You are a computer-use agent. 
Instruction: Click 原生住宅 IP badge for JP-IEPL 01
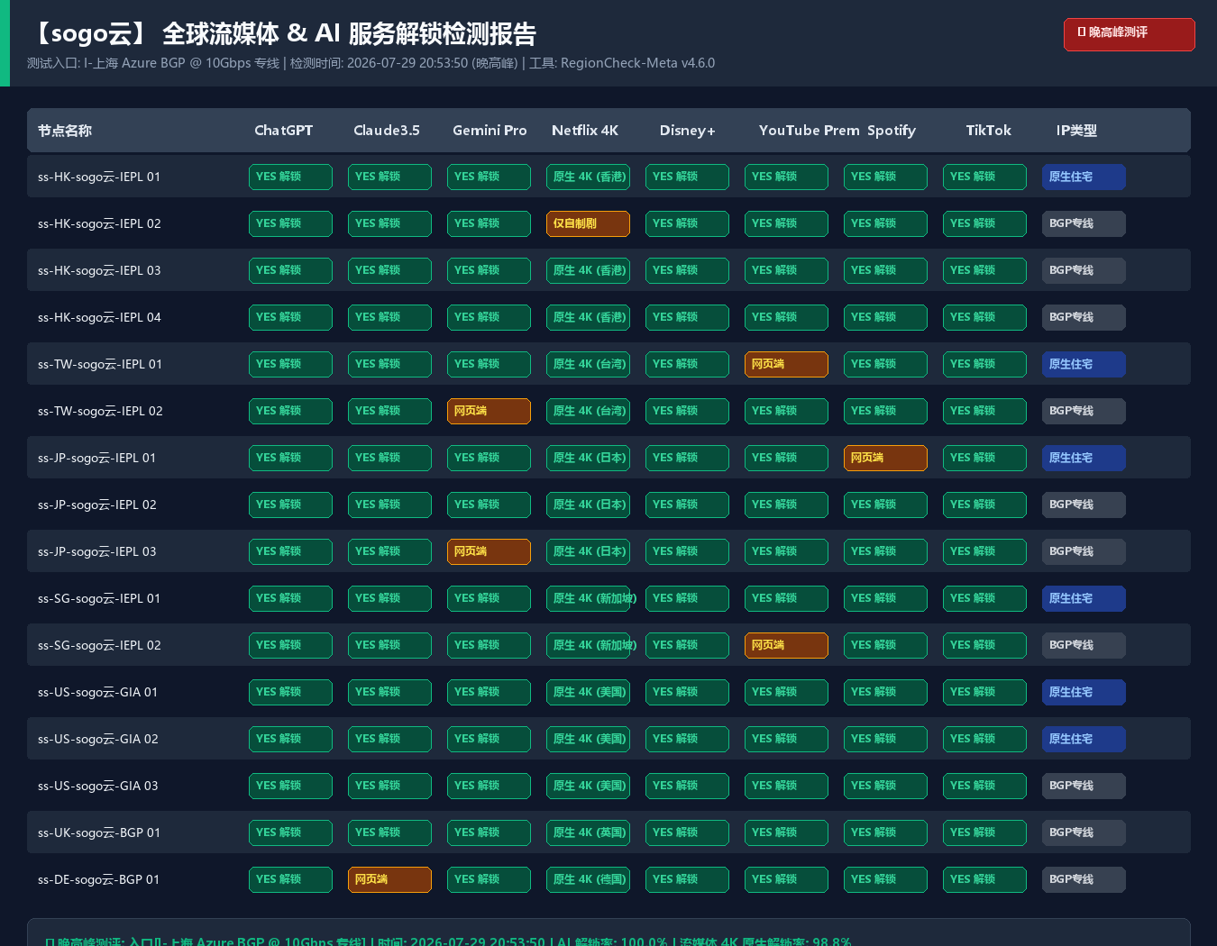[x=1084, y=458]
